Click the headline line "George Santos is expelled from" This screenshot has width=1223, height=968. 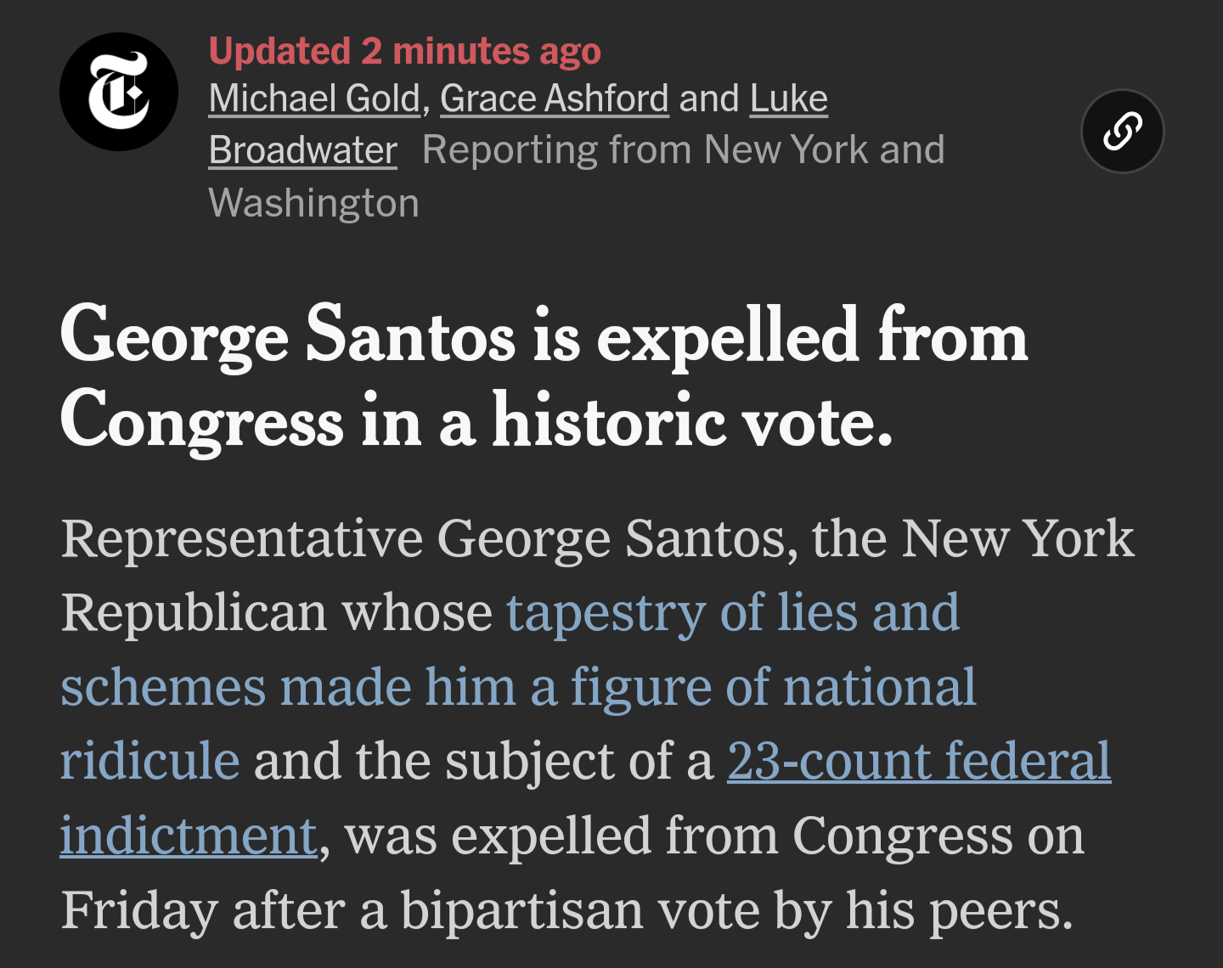pos(544,336)
